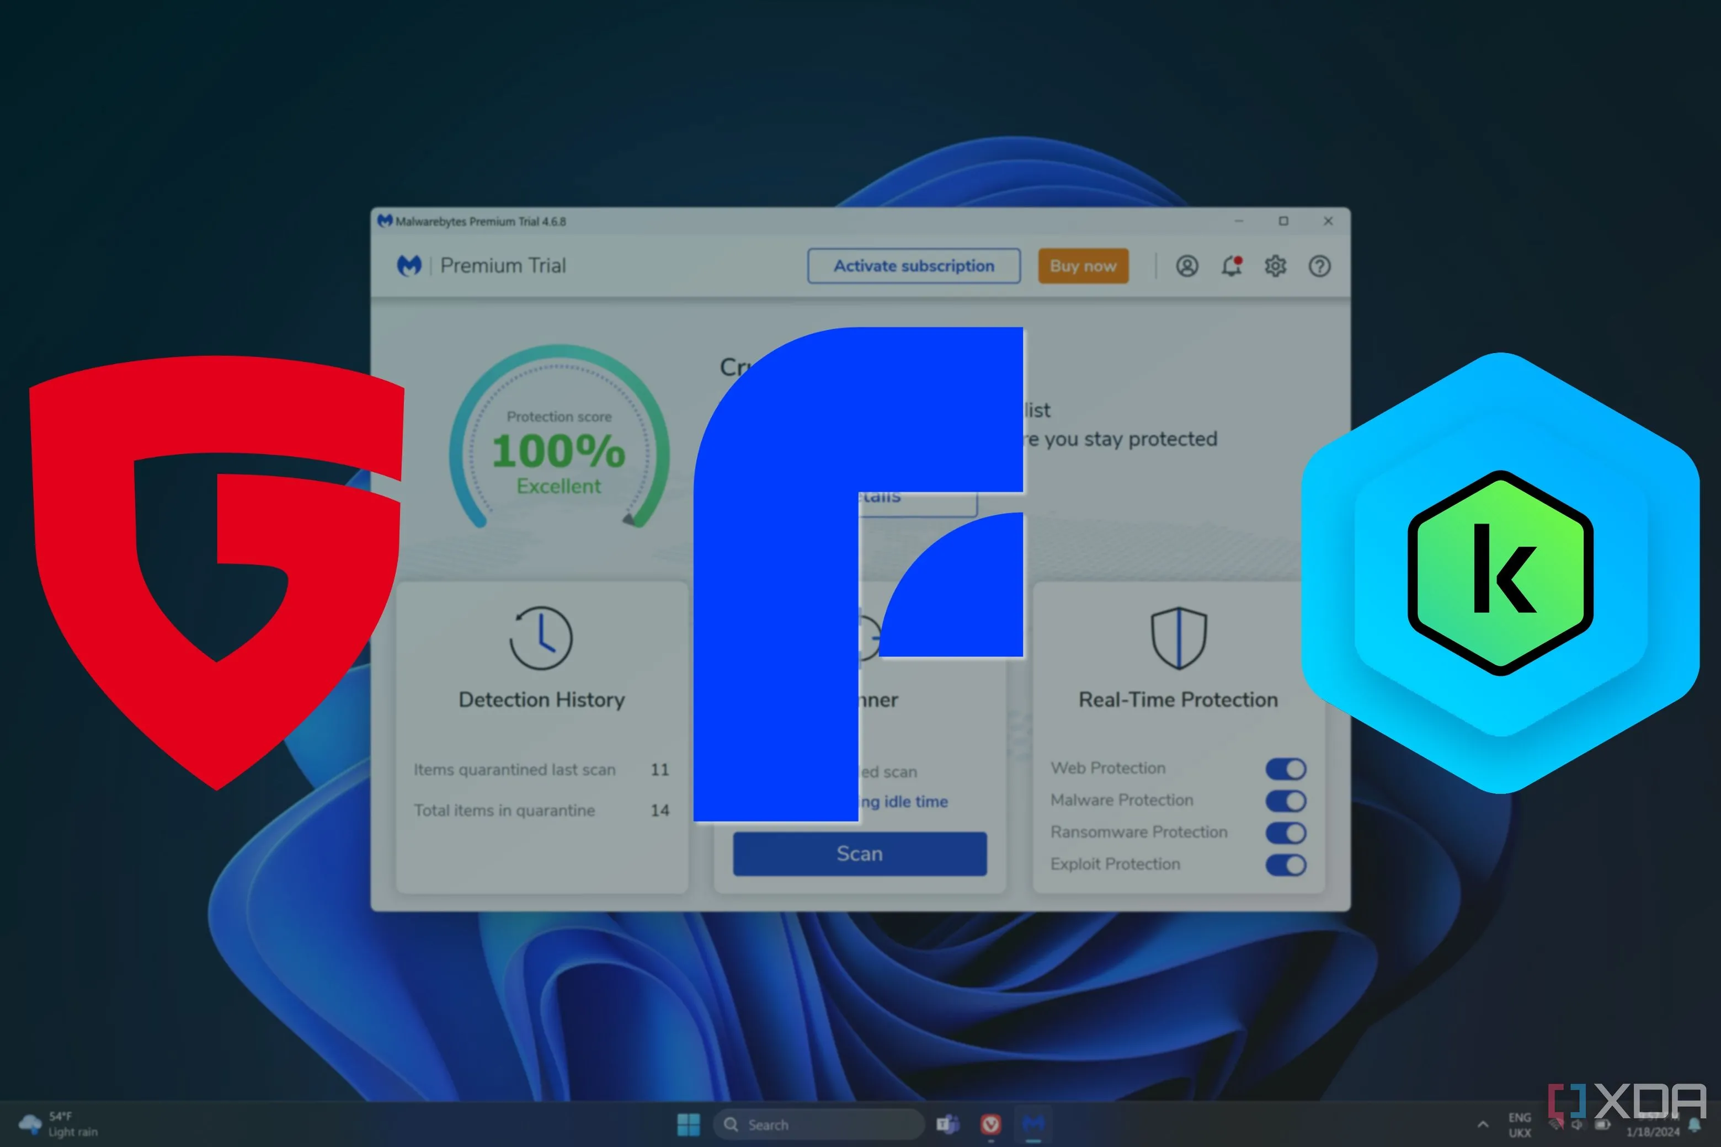The image size is (1721, 1147).
Task: Open the Windows Start button
Action: pos(688,1124)
